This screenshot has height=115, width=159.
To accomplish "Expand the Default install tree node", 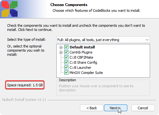I will pyautogui.click(x=61, y=47).
